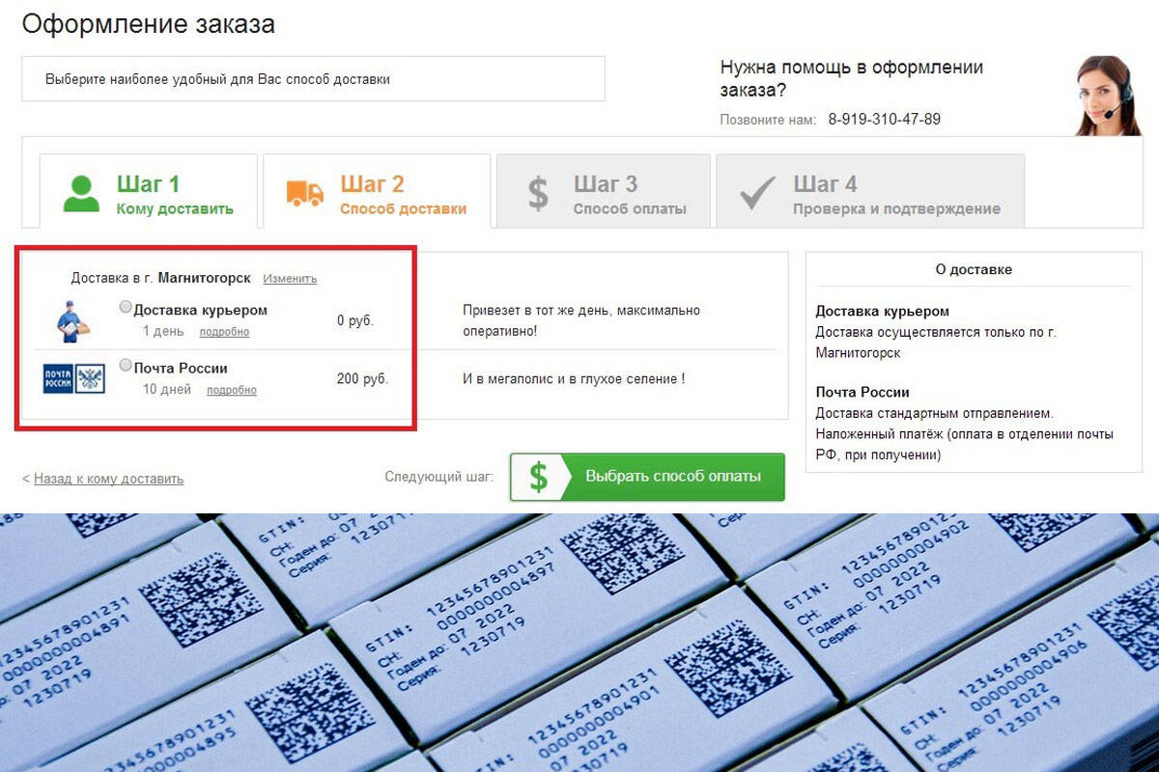This screenshot has height=772, width=1159.
Task: Click the orange delivery truck icon
Action: pos(305,192)
